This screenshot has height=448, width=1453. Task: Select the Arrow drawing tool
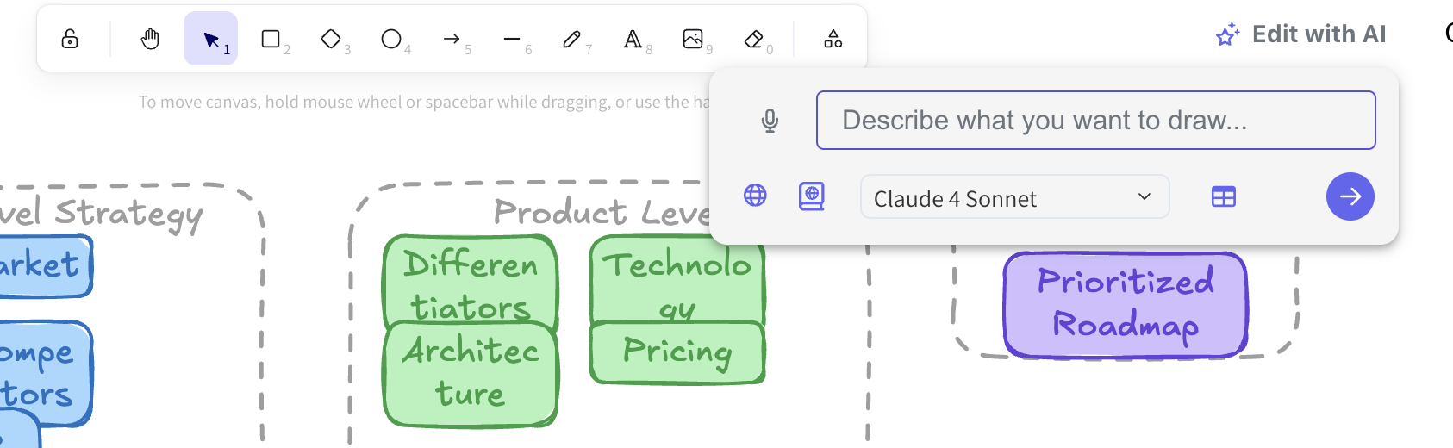(452, 39)
